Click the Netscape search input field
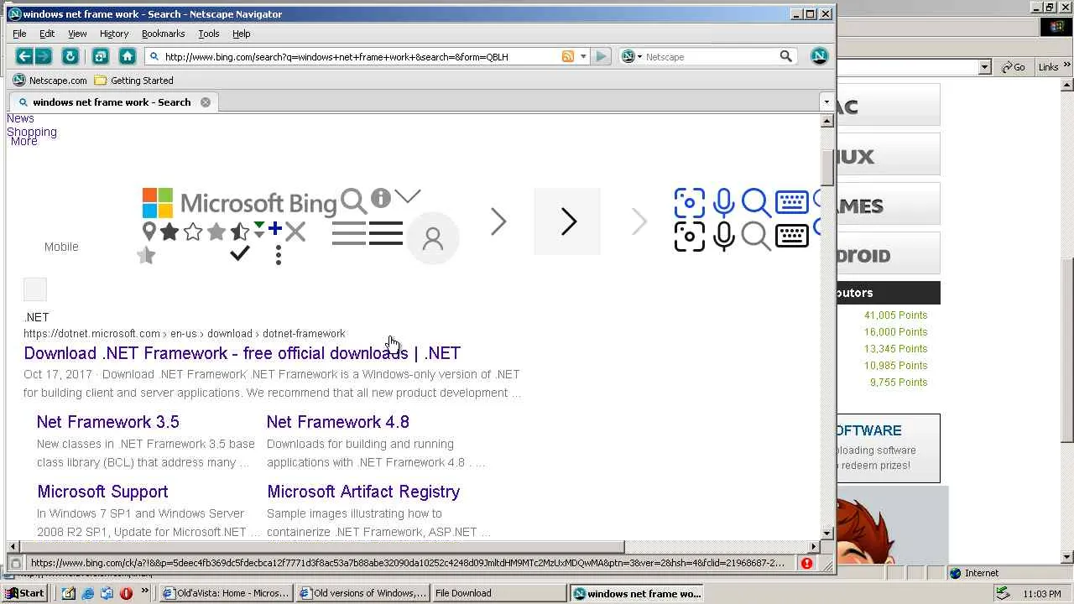 pyautogui.click(x=711, y=56)
